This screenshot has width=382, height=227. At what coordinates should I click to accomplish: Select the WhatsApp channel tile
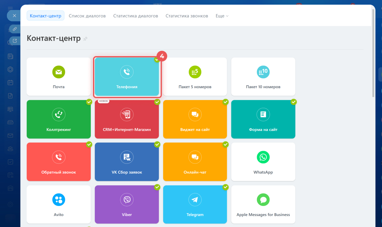(x=263, y=162)
